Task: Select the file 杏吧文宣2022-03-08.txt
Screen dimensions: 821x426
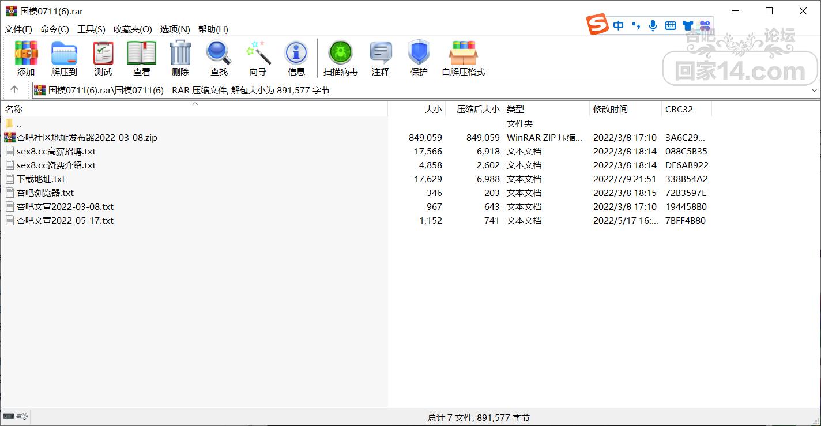Action: click(x=65, y=206)
